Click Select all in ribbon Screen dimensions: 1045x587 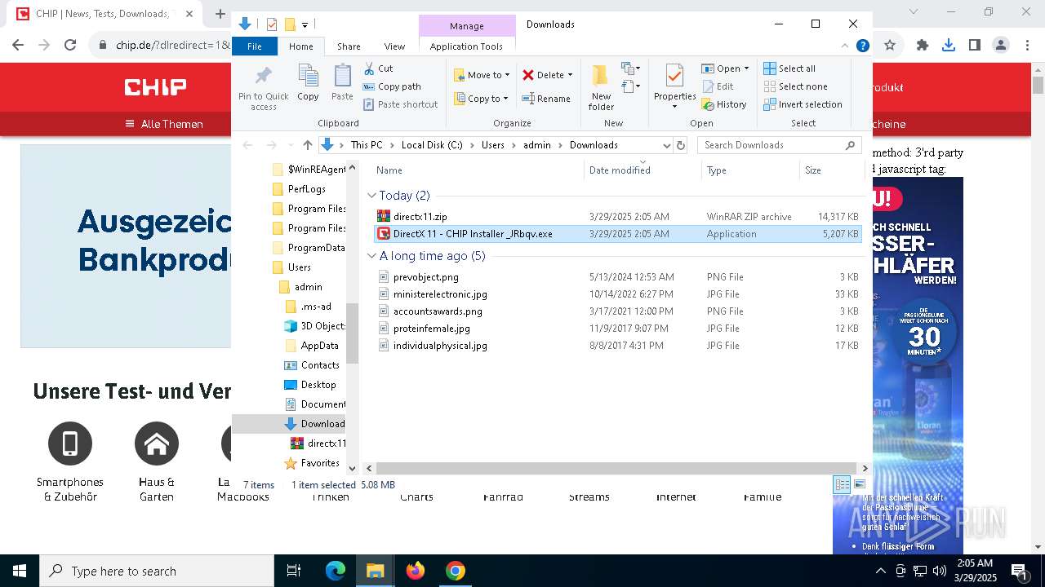789,68
